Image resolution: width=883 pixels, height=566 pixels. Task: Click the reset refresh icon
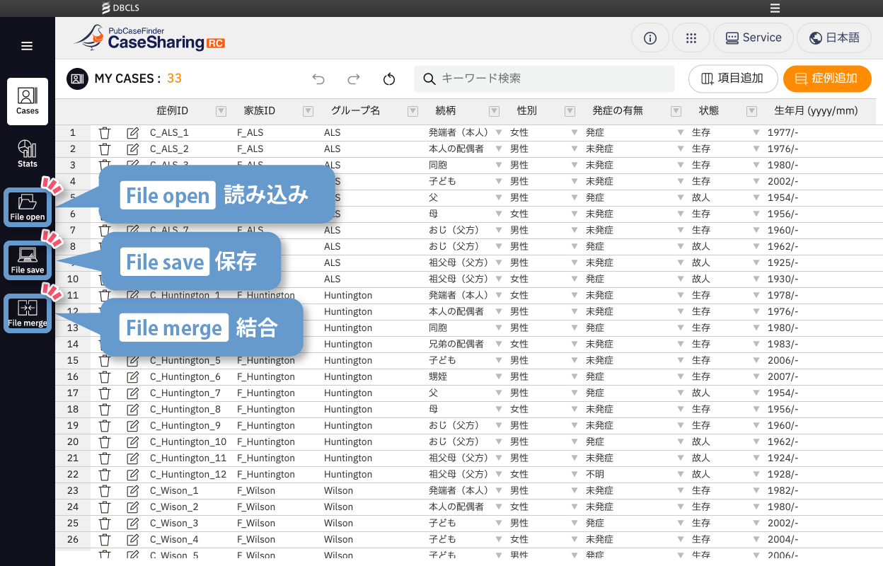tap(388, 79)
